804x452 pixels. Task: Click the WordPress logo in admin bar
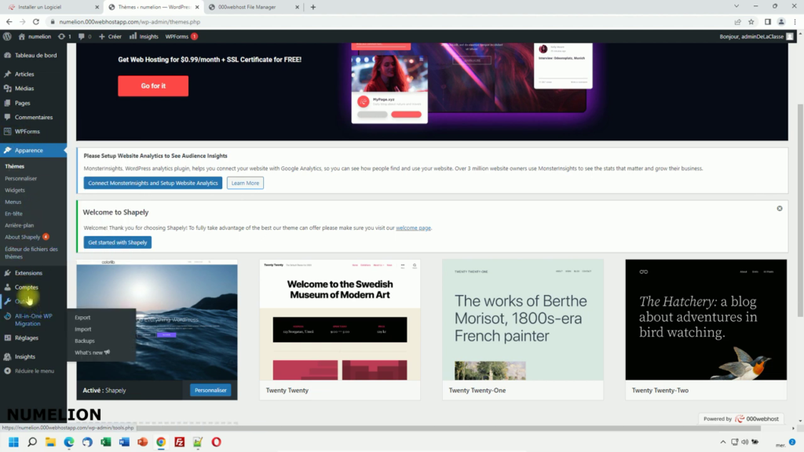pos(7,36)
